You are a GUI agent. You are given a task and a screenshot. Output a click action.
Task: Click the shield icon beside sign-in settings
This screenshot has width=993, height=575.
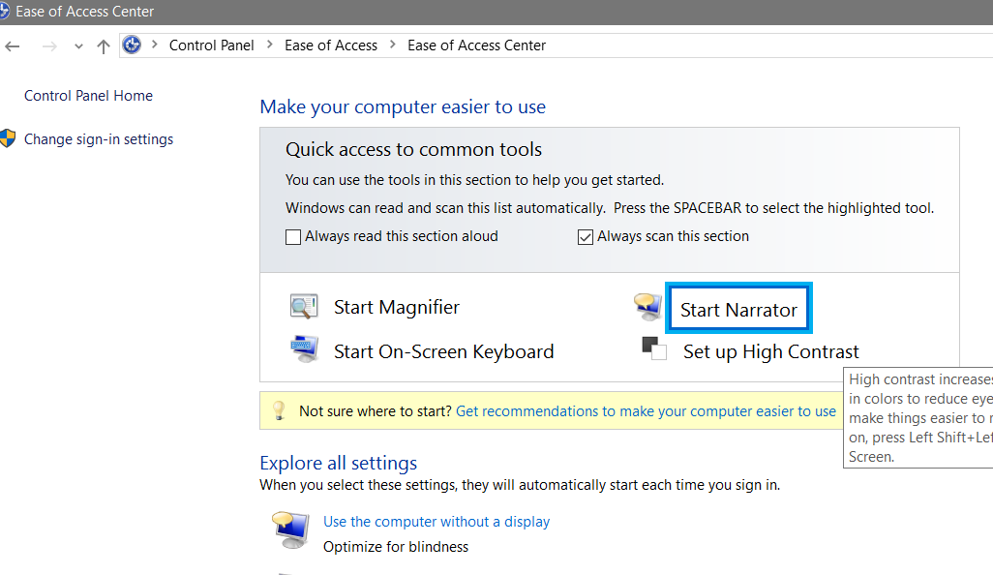(x=7, y=138)
